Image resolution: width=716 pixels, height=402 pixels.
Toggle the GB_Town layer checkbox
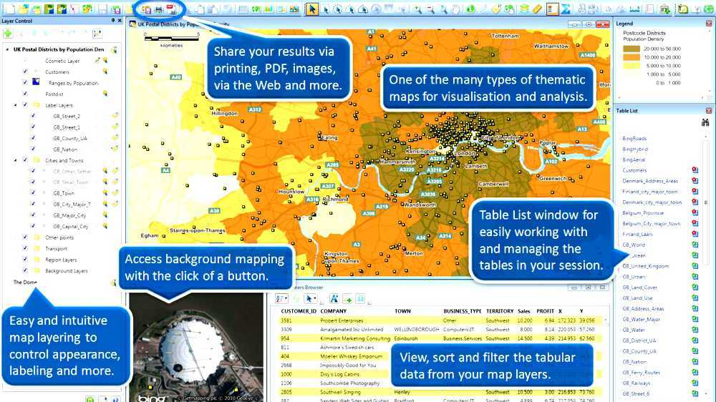coord(33,193)
